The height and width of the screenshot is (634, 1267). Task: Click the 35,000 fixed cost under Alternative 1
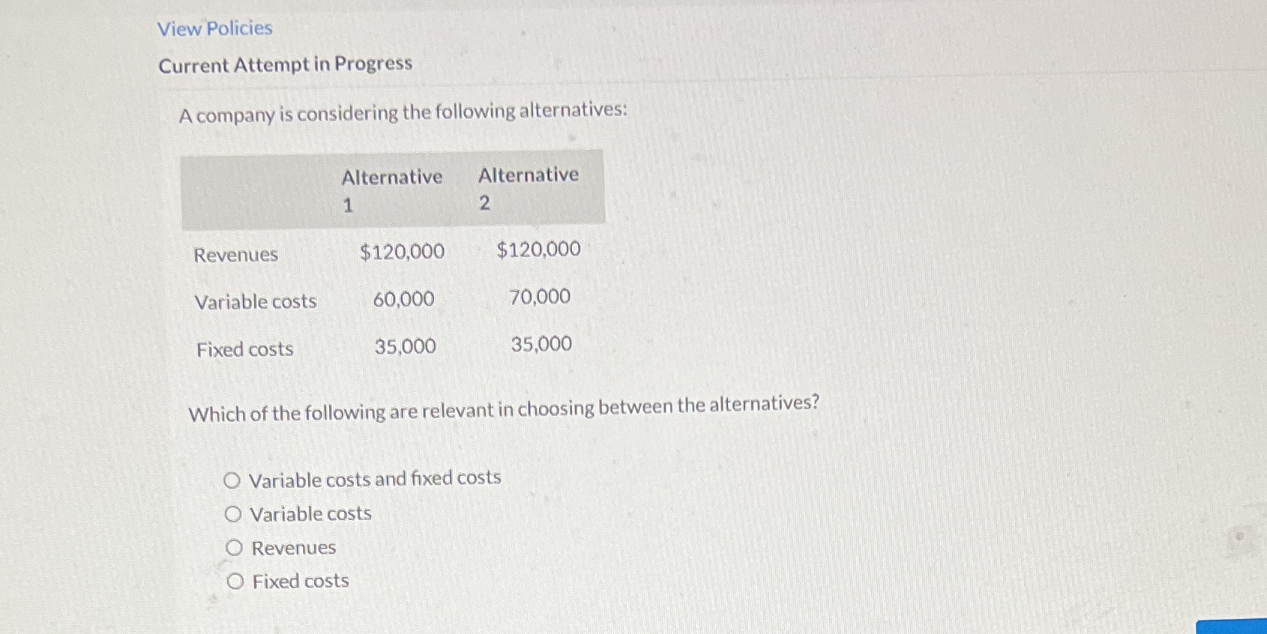pyautogui.click(x=405, y=346)
